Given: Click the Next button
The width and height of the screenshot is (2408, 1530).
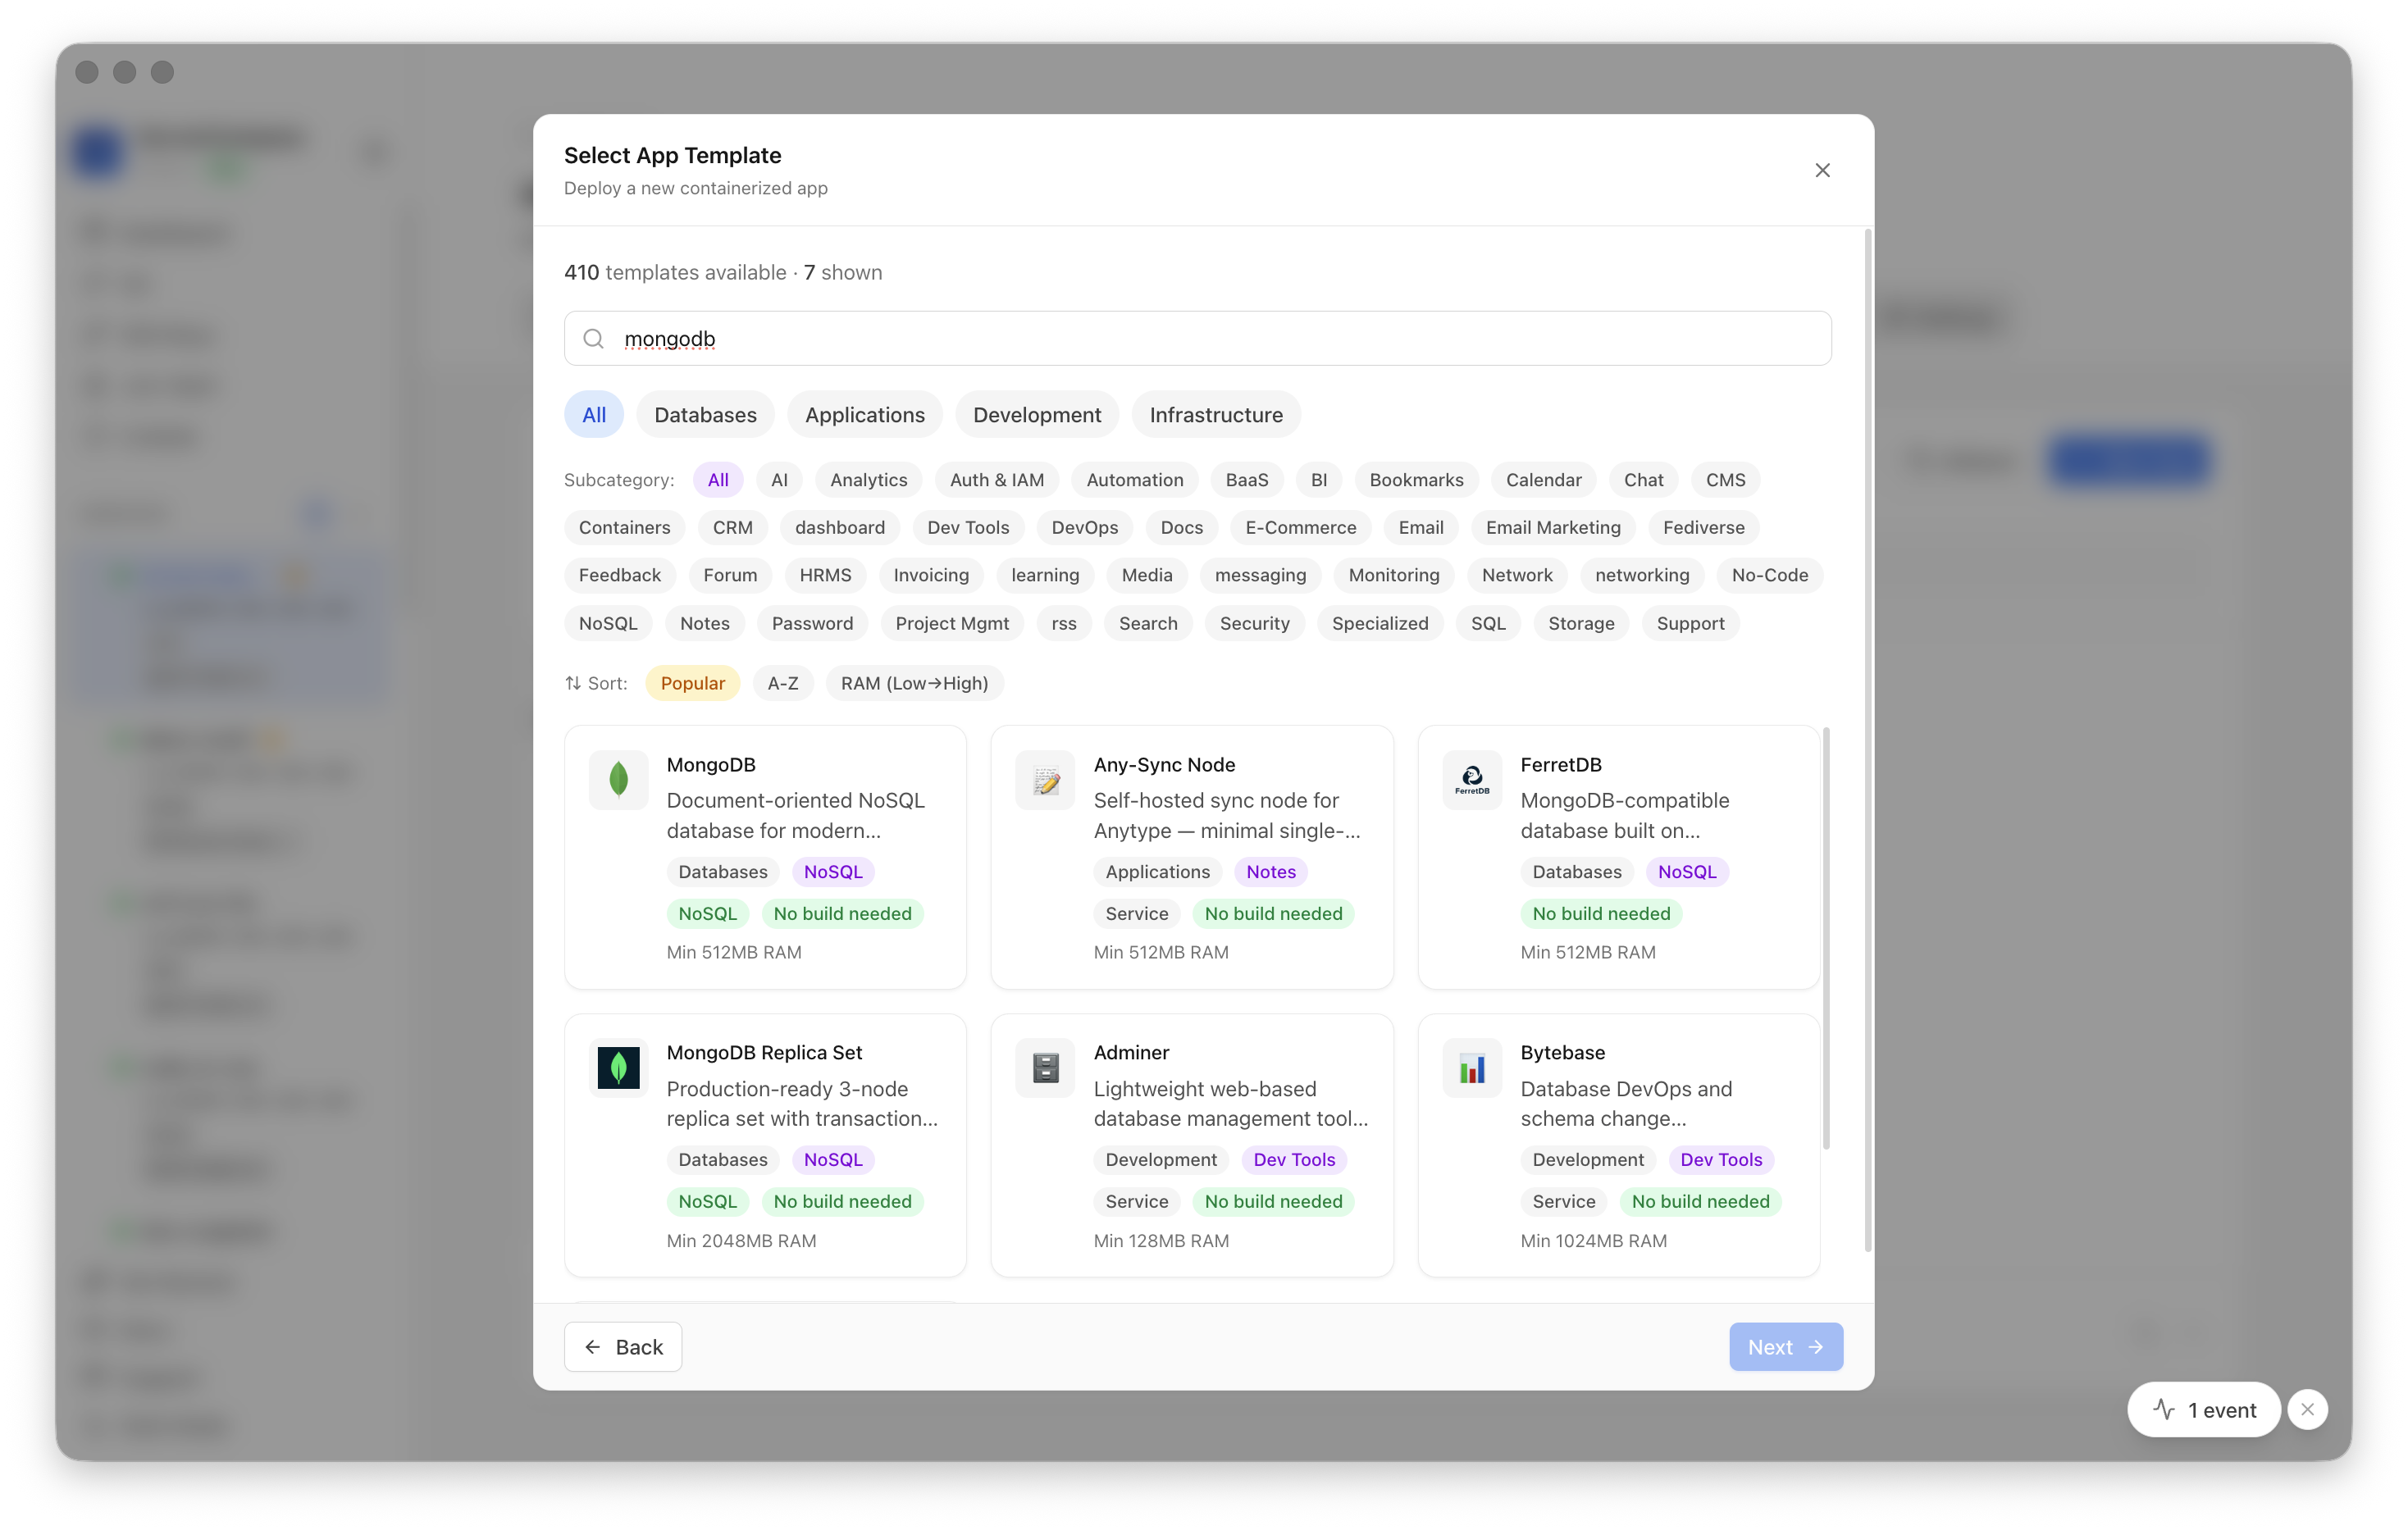Looking at the screenshot, I should [1786, 1347].
